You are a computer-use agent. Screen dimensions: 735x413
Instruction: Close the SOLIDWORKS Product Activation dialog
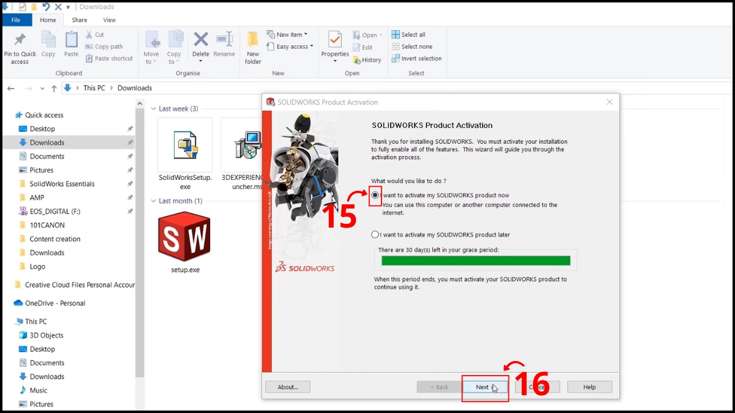pyautogui.click(x=609, y=102)
